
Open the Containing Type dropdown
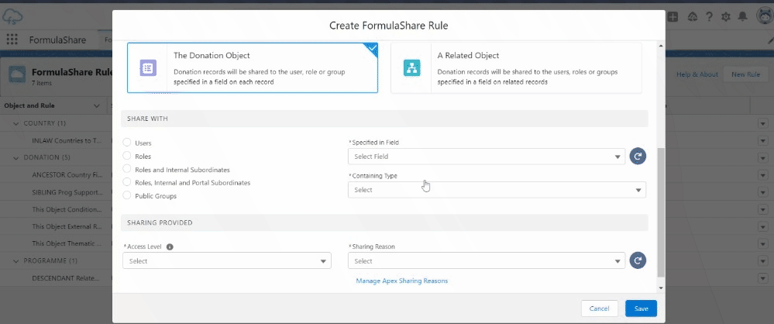[x=496, y=190]
